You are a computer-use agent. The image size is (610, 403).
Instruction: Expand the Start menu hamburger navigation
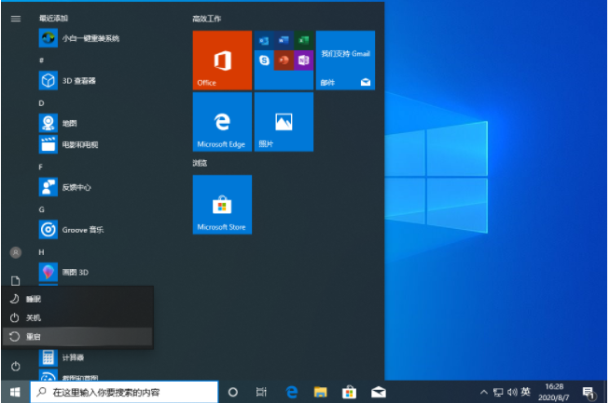tap(15, 18)
